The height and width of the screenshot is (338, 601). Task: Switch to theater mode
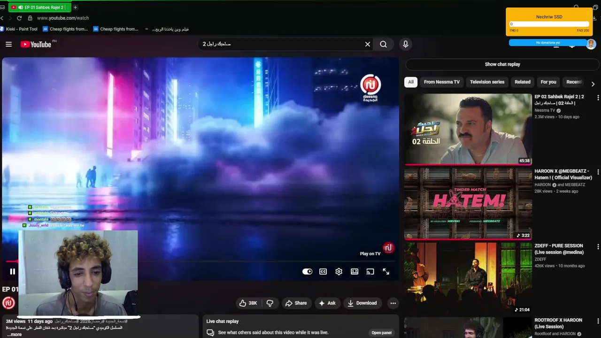354,271
